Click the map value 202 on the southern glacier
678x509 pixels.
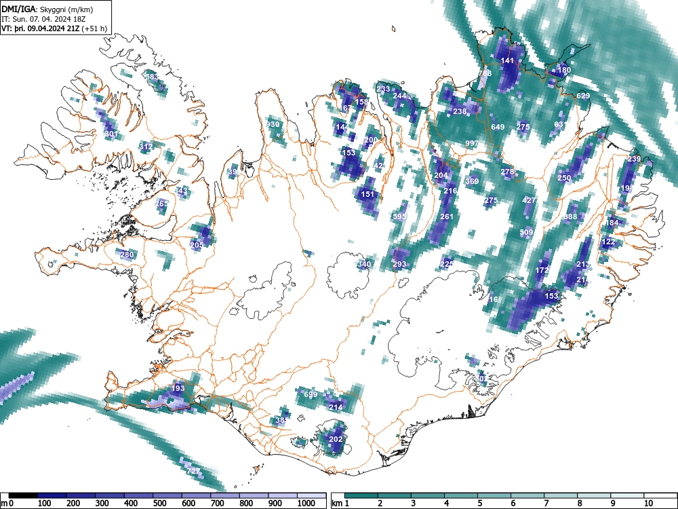(x=336, y=439)
